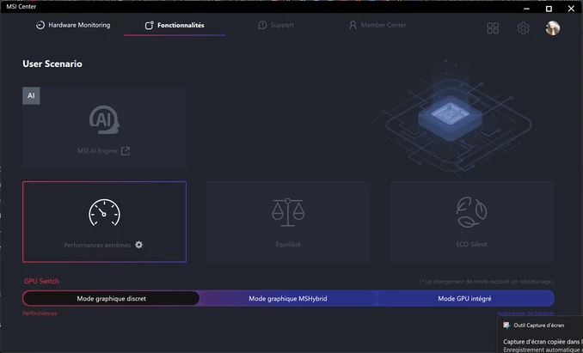
Task: Minimize the MSI Center window
Action: coord(526,9)
